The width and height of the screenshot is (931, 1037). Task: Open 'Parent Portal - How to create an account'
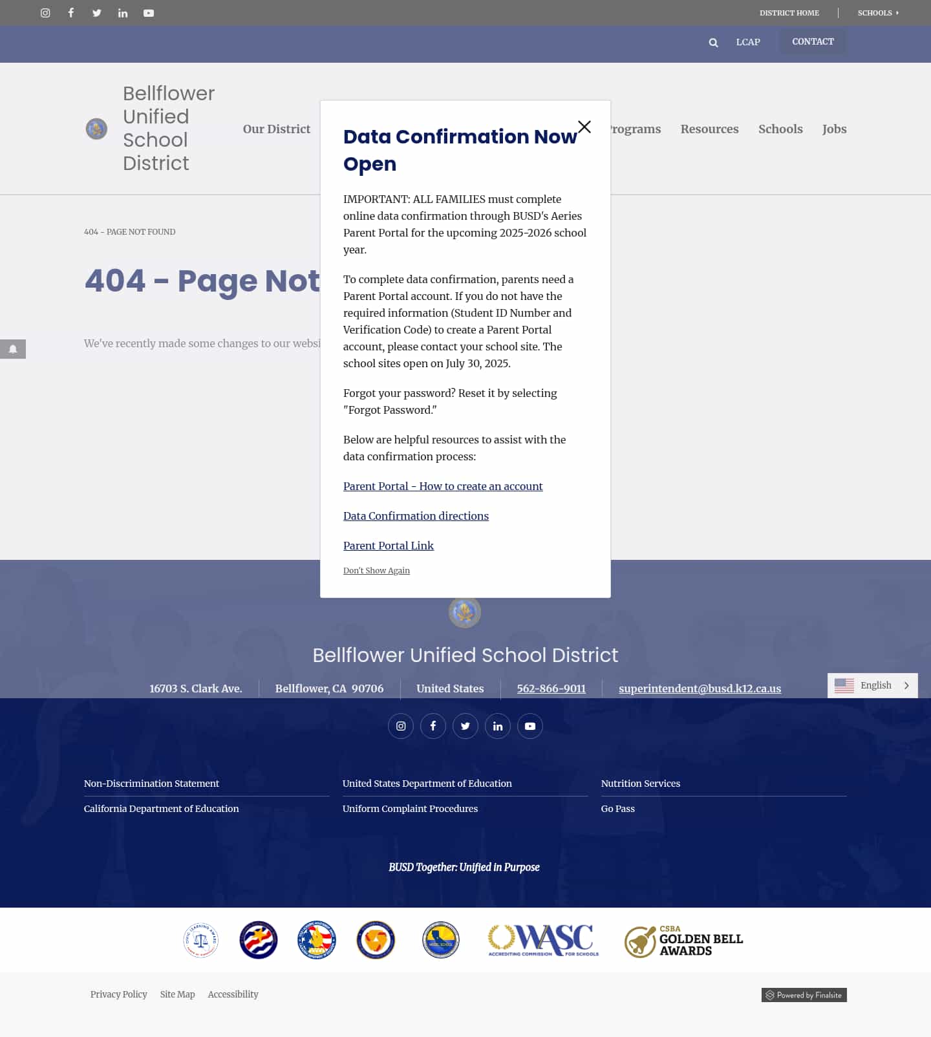point(443,486)
